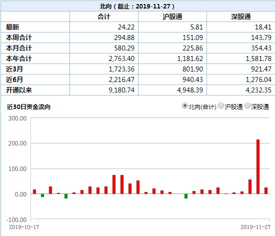275x236 pixels.
Task: Click the 100.00 axis label
Action: (x=17, y=169)
